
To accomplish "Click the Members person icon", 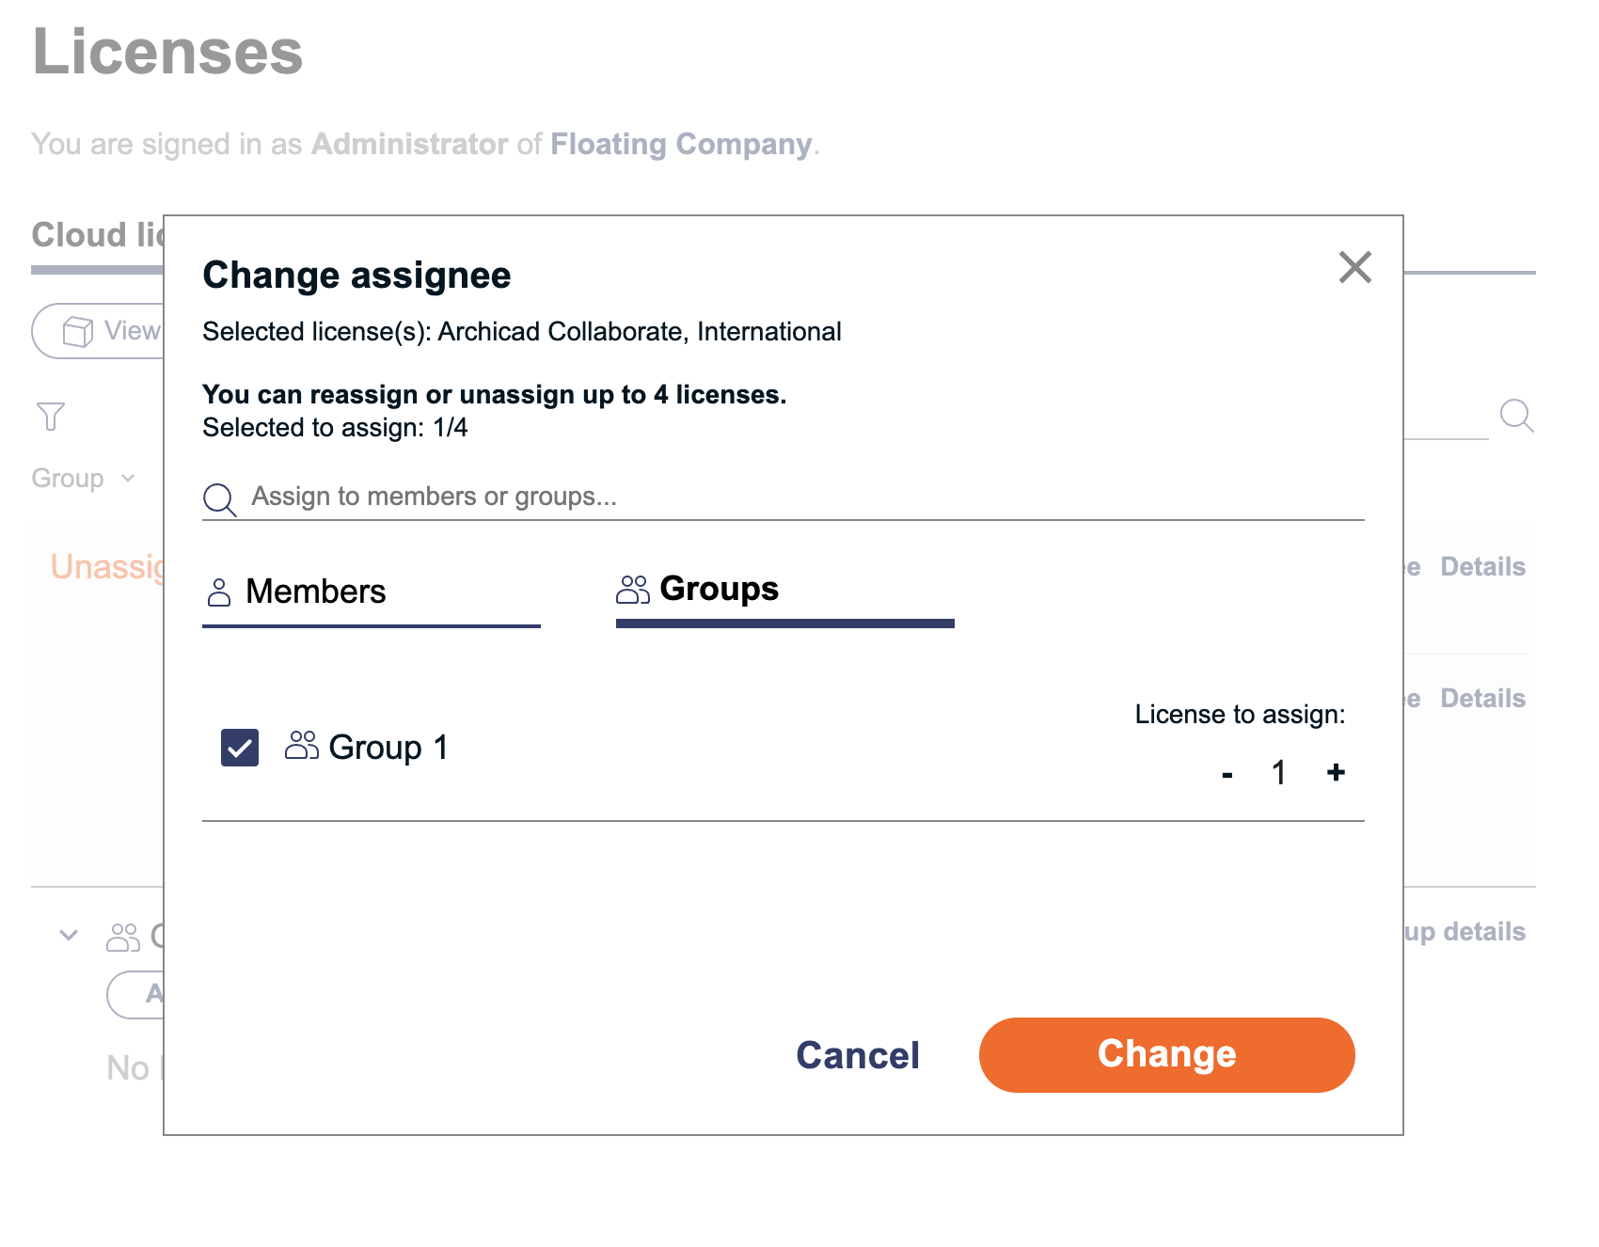I will pos(219,592).
